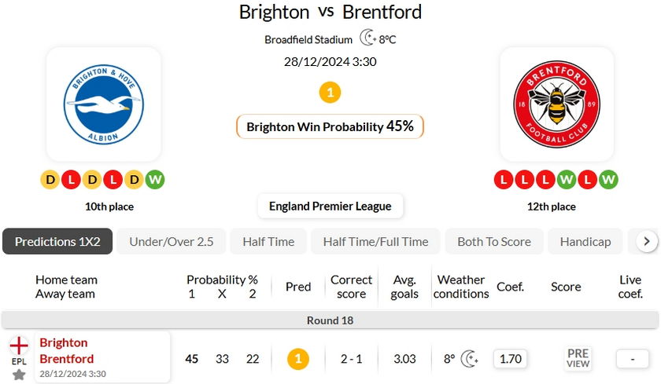The width and height of the screenshot is (661, 384).
Task: Open the Half Time tab
Action: point(268,241)
